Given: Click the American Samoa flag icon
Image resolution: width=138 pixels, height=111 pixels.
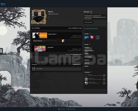Looking at the screenshot, I should [49, 14].
